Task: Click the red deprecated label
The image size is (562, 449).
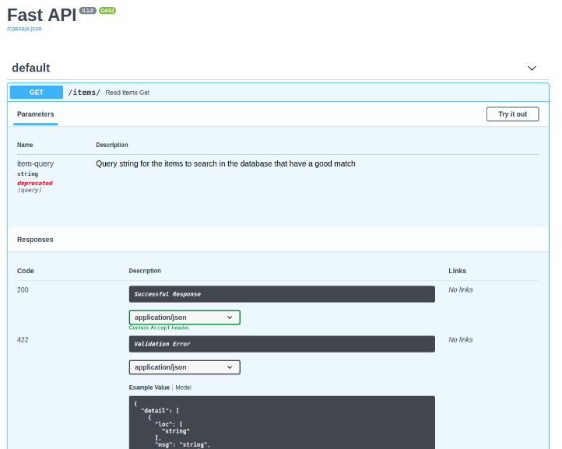Action: [35, 183]
